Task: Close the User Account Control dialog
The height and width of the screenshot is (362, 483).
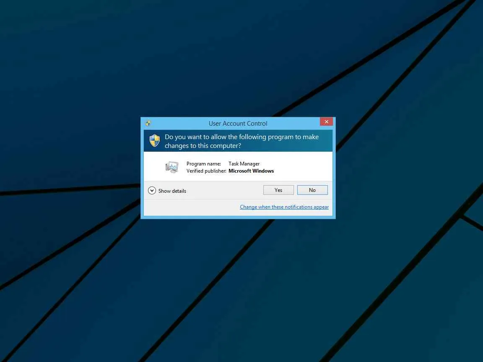Action: [326, 122]
